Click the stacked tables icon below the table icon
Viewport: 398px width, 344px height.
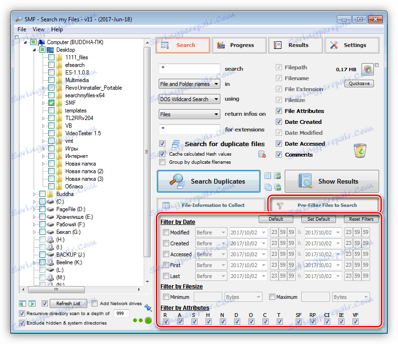pyautogui.click(x=268, y=187)
